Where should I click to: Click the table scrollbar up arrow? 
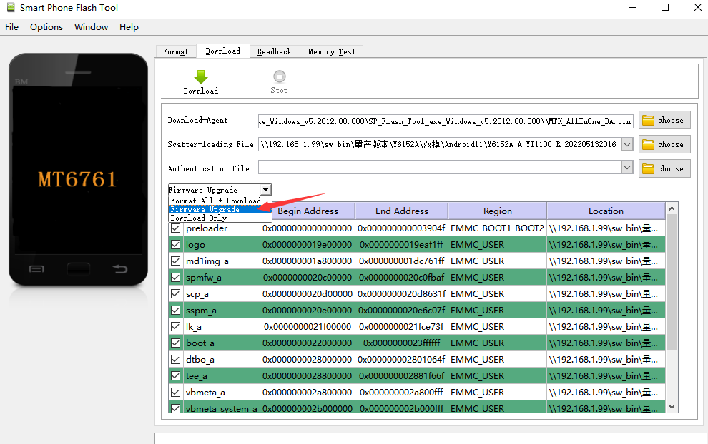coord(672,208)
